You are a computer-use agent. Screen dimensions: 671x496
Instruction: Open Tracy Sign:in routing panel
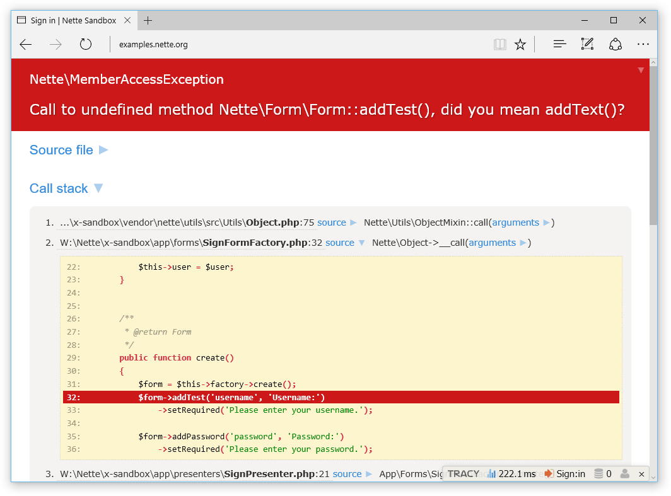click(565, 474)
